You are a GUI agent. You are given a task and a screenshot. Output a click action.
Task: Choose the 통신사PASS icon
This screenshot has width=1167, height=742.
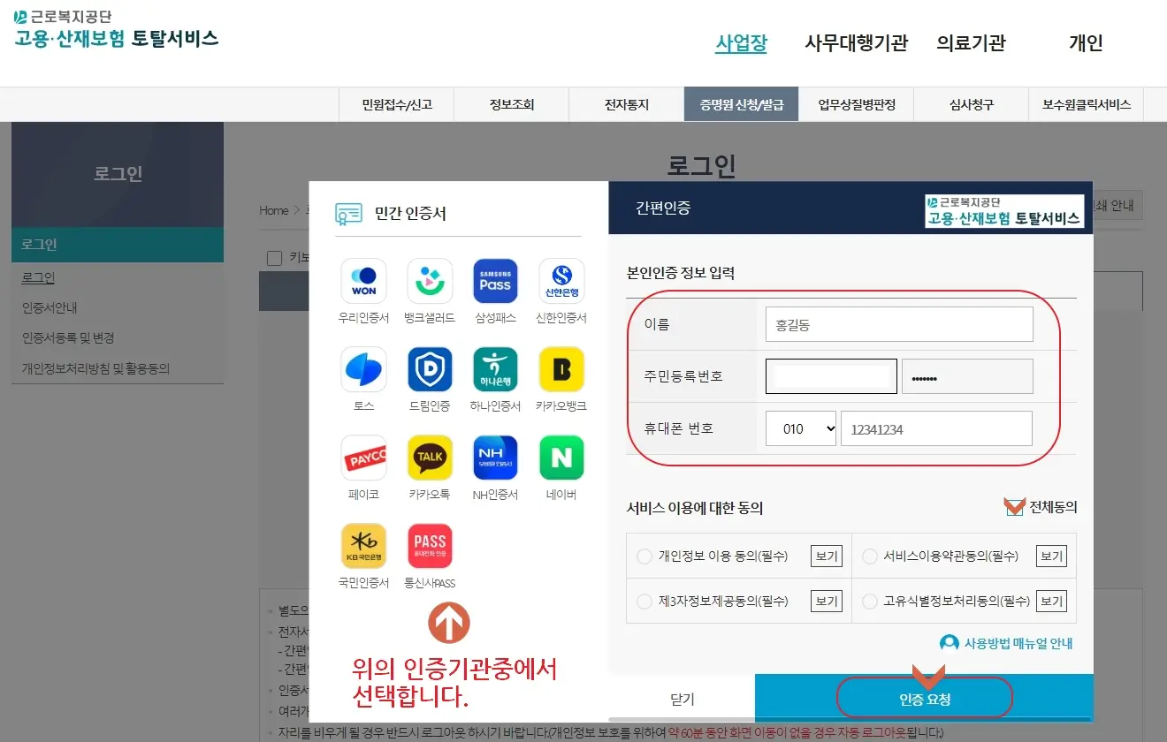tap(430, 546)
